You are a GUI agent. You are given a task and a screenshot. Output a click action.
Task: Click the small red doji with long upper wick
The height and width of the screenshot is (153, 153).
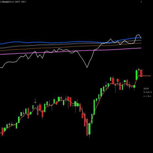(35, 102)
